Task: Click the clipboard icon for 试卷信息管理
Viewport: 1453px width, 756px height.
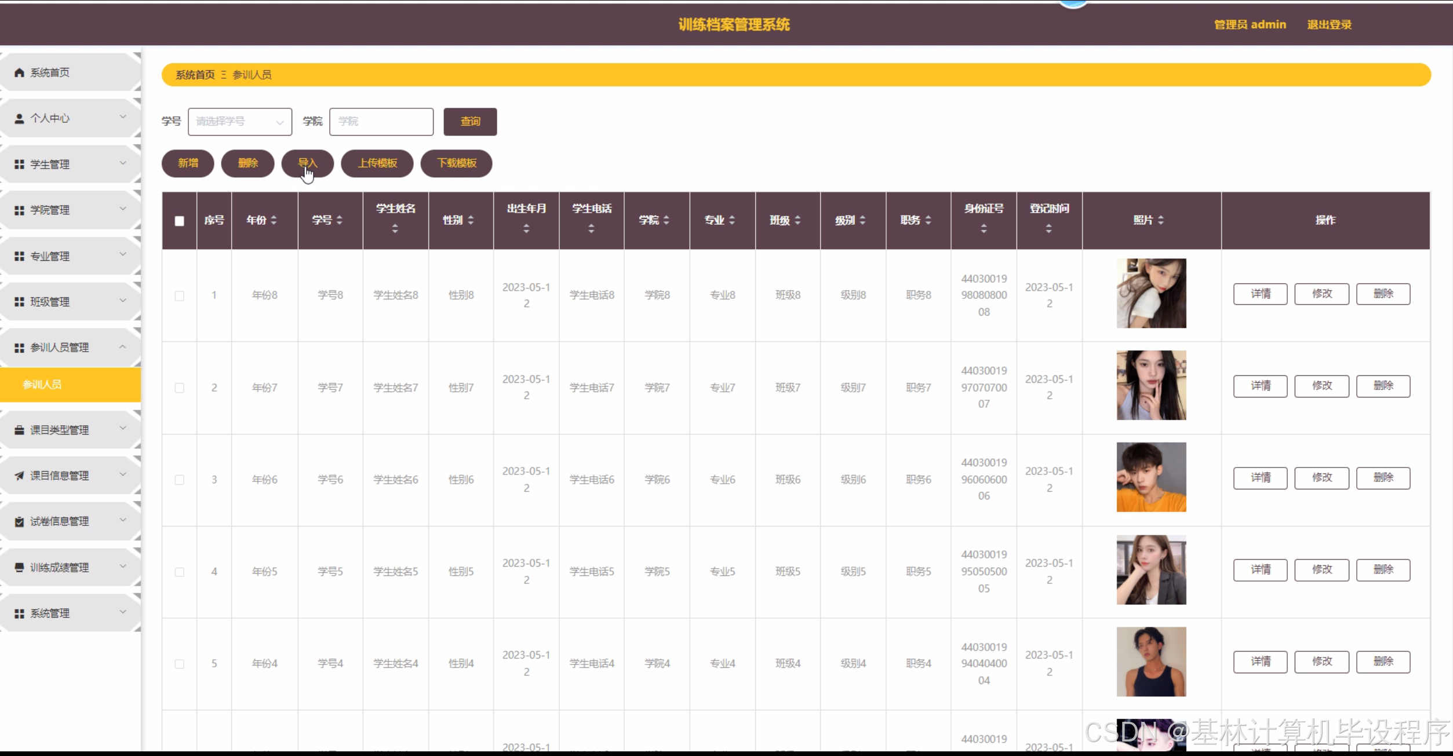Action: pos(19,521)
